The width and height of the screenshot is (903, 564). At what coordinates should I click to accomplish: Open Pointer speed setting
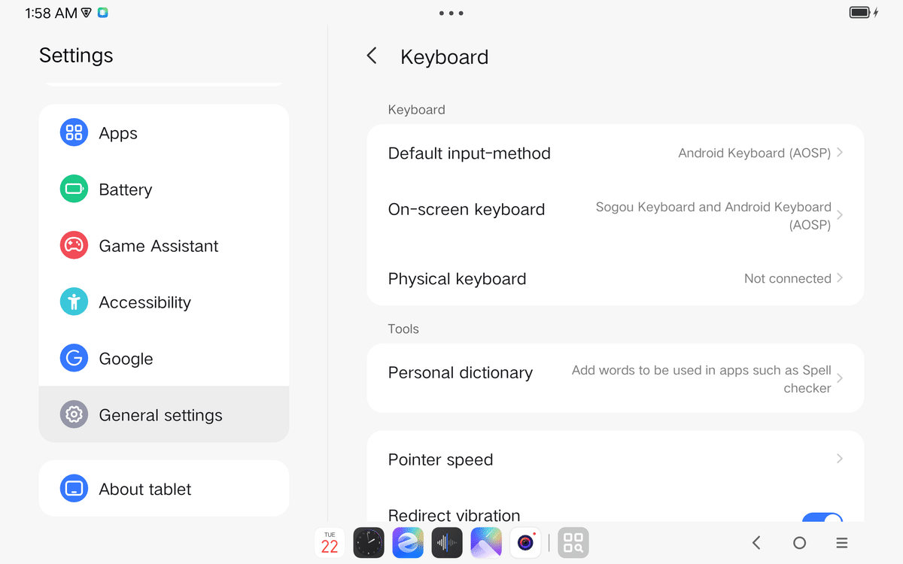tap(615, 459)
